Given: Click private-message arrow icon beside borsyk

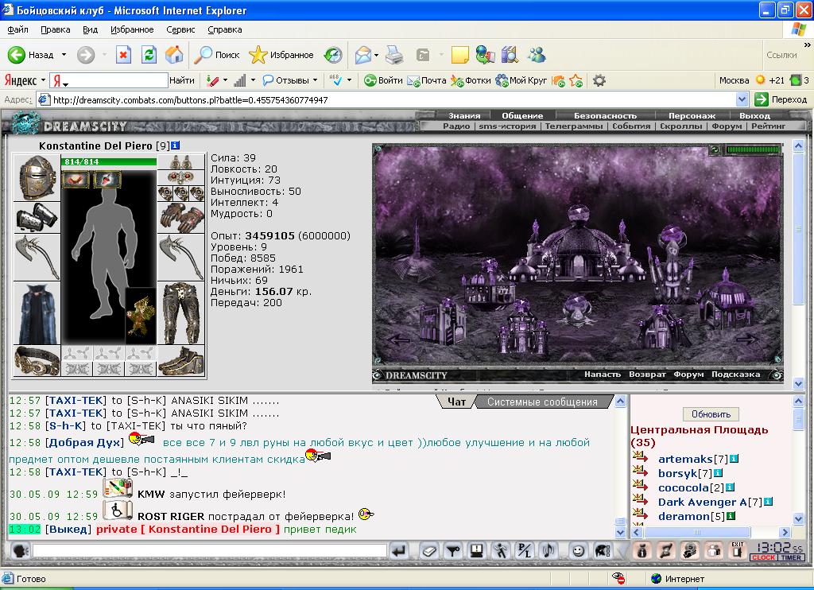Looking at the screenshot, I should pyautogui.click(x=640, y=472).
